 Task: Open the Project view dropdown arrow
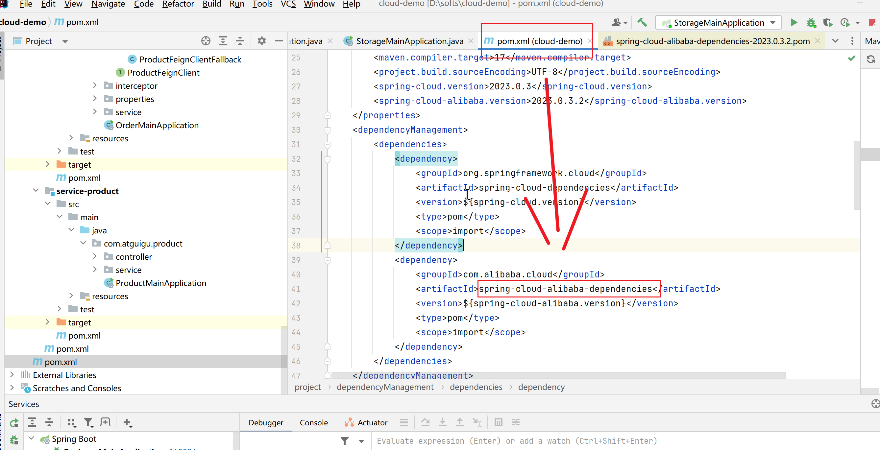pyautogui.click(x=65, y=41)
